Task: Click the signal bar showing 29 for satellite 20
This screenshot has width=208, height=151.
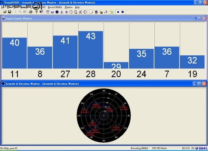Action: click(x=116, y=65)
